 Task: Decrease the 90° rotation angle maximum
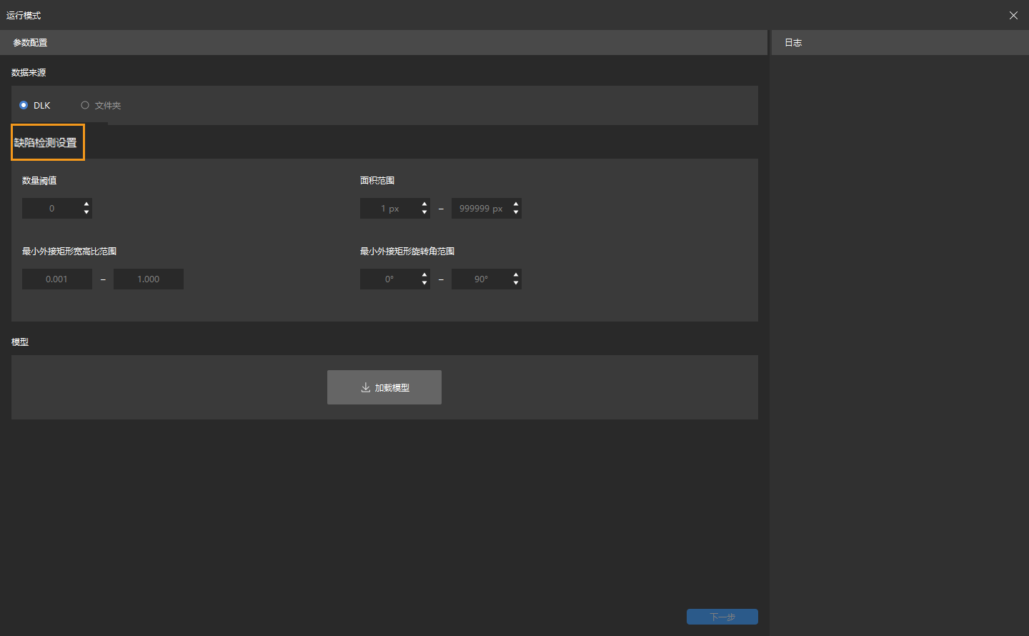click(516, 283)
